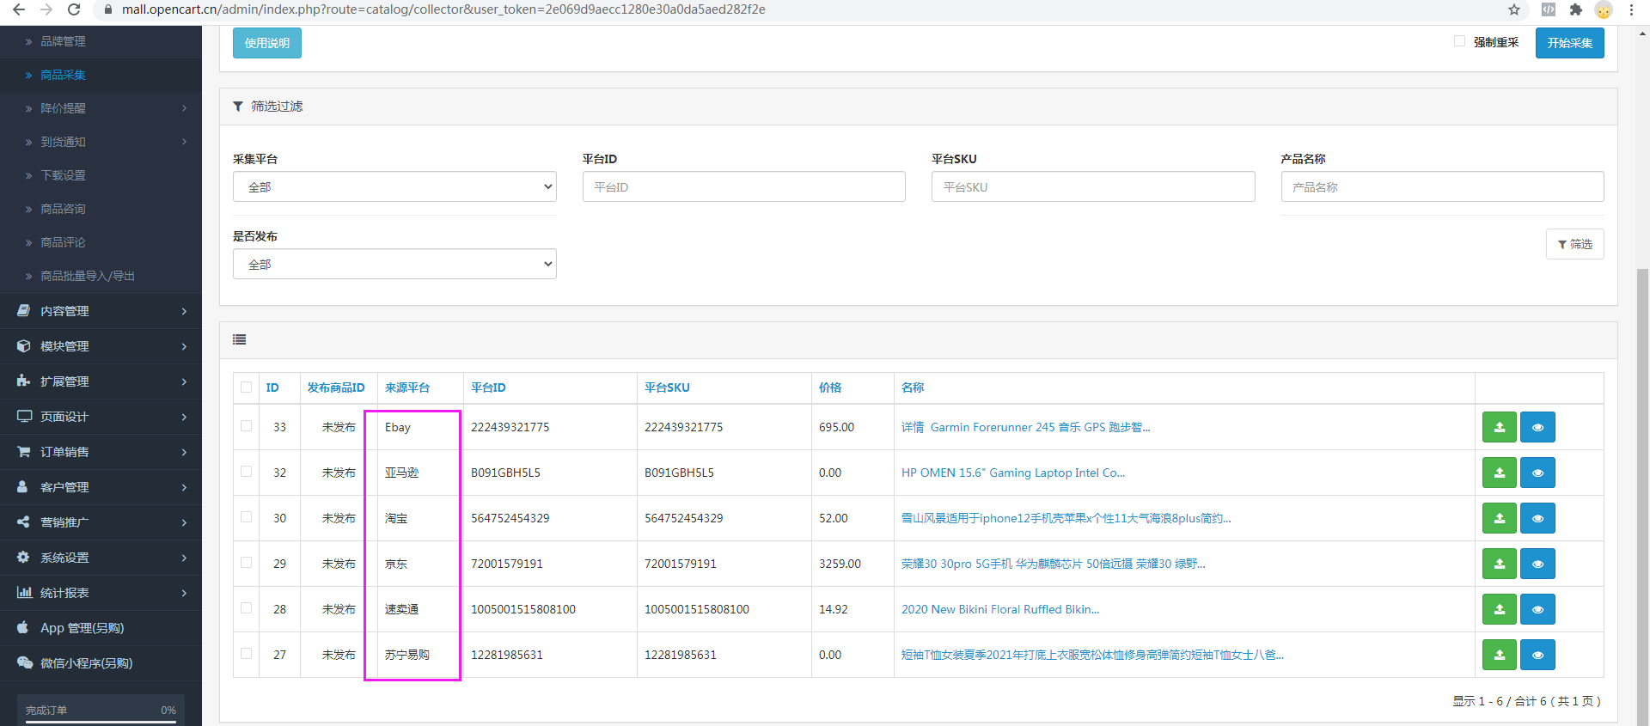Click the view eye icon for row 28
The image size is (1650, 726).
pyautogui.click(x=1537, y=609)
